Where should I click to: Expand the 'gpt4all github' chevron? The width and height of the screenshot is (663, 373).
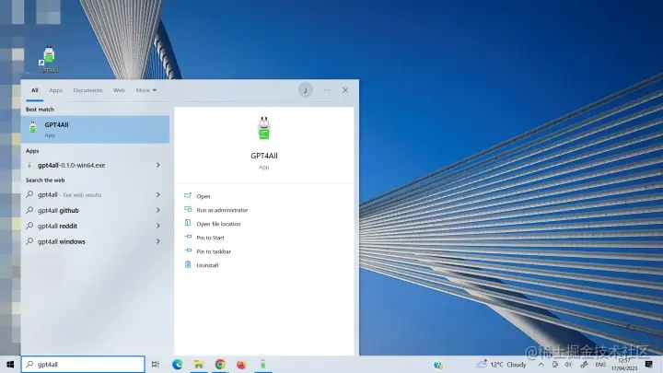158,210
